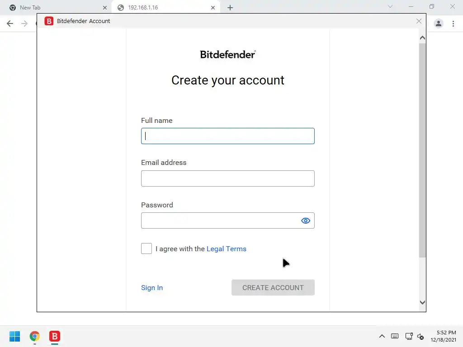
Task: Close the Bitdefender Account dialog
Action: [x=419, y=21]
